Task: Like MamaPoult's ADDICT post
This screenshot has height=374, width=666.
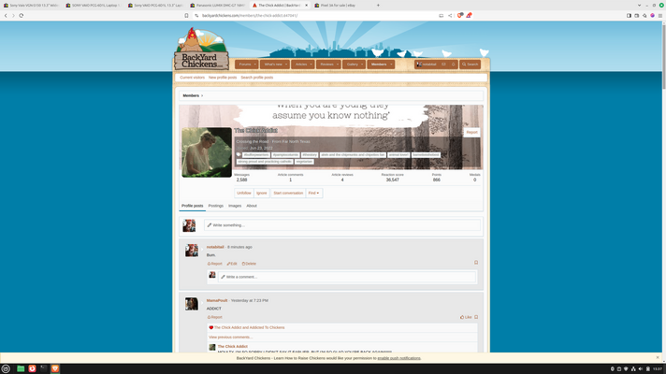Action: tap(467, 317)
